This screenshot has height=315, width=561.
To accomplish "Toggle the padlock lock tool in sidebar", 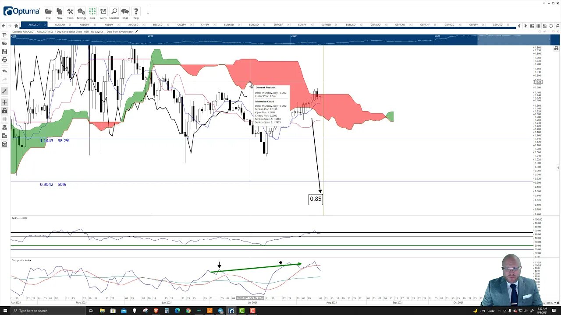I will click(x=4, y=111).
